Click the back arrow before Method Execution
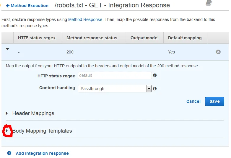Image resolution: width=231 pixels, height=158 pixels. coord(7,6)
